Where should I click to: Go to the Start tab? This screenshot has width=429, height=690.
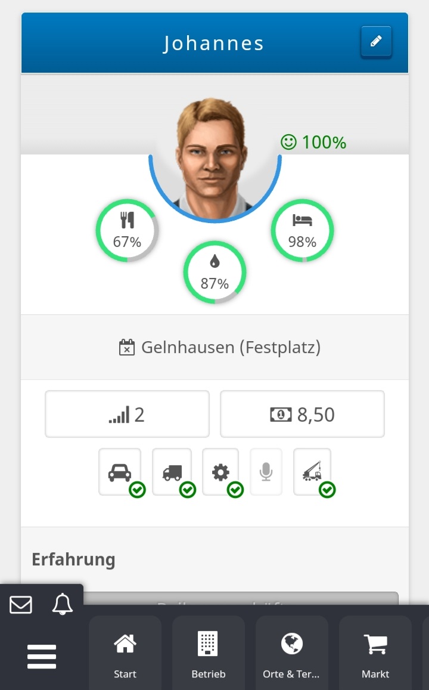tap(125, 655)
